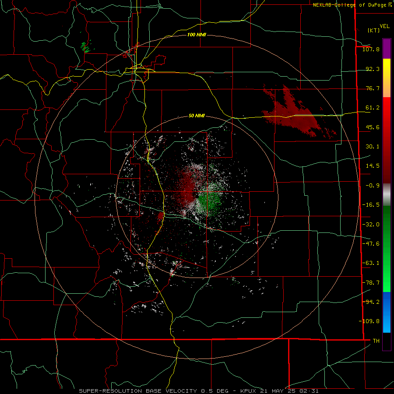The image size is (394, 394).
Task: Click the 100 NMI range ring label
Action: (x=197, y=35)
